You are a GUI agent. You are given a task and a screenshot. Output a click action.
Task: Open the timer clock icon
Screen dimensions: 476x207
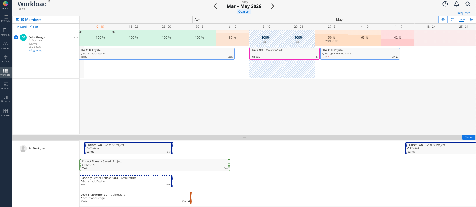click(x=445, y=4)
